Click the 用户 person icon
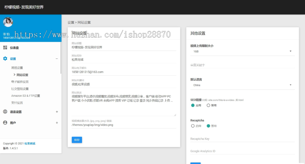 tap(5, 123)
